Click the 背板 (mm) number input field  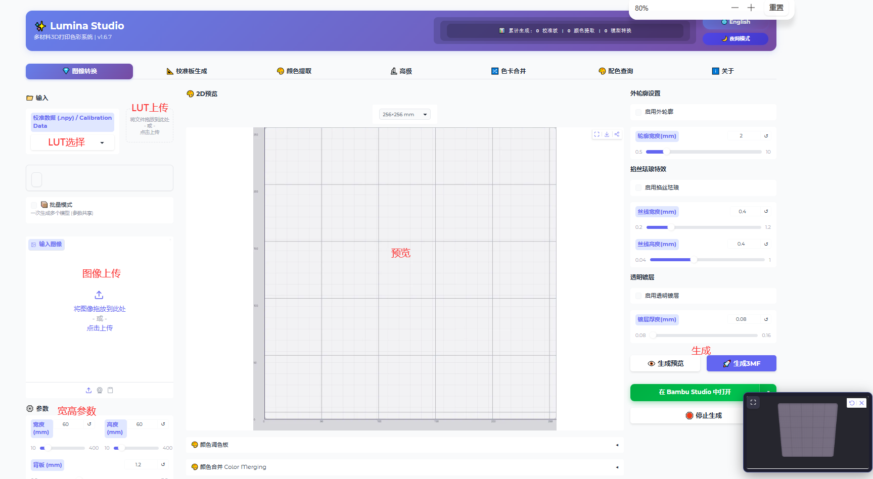141,464
